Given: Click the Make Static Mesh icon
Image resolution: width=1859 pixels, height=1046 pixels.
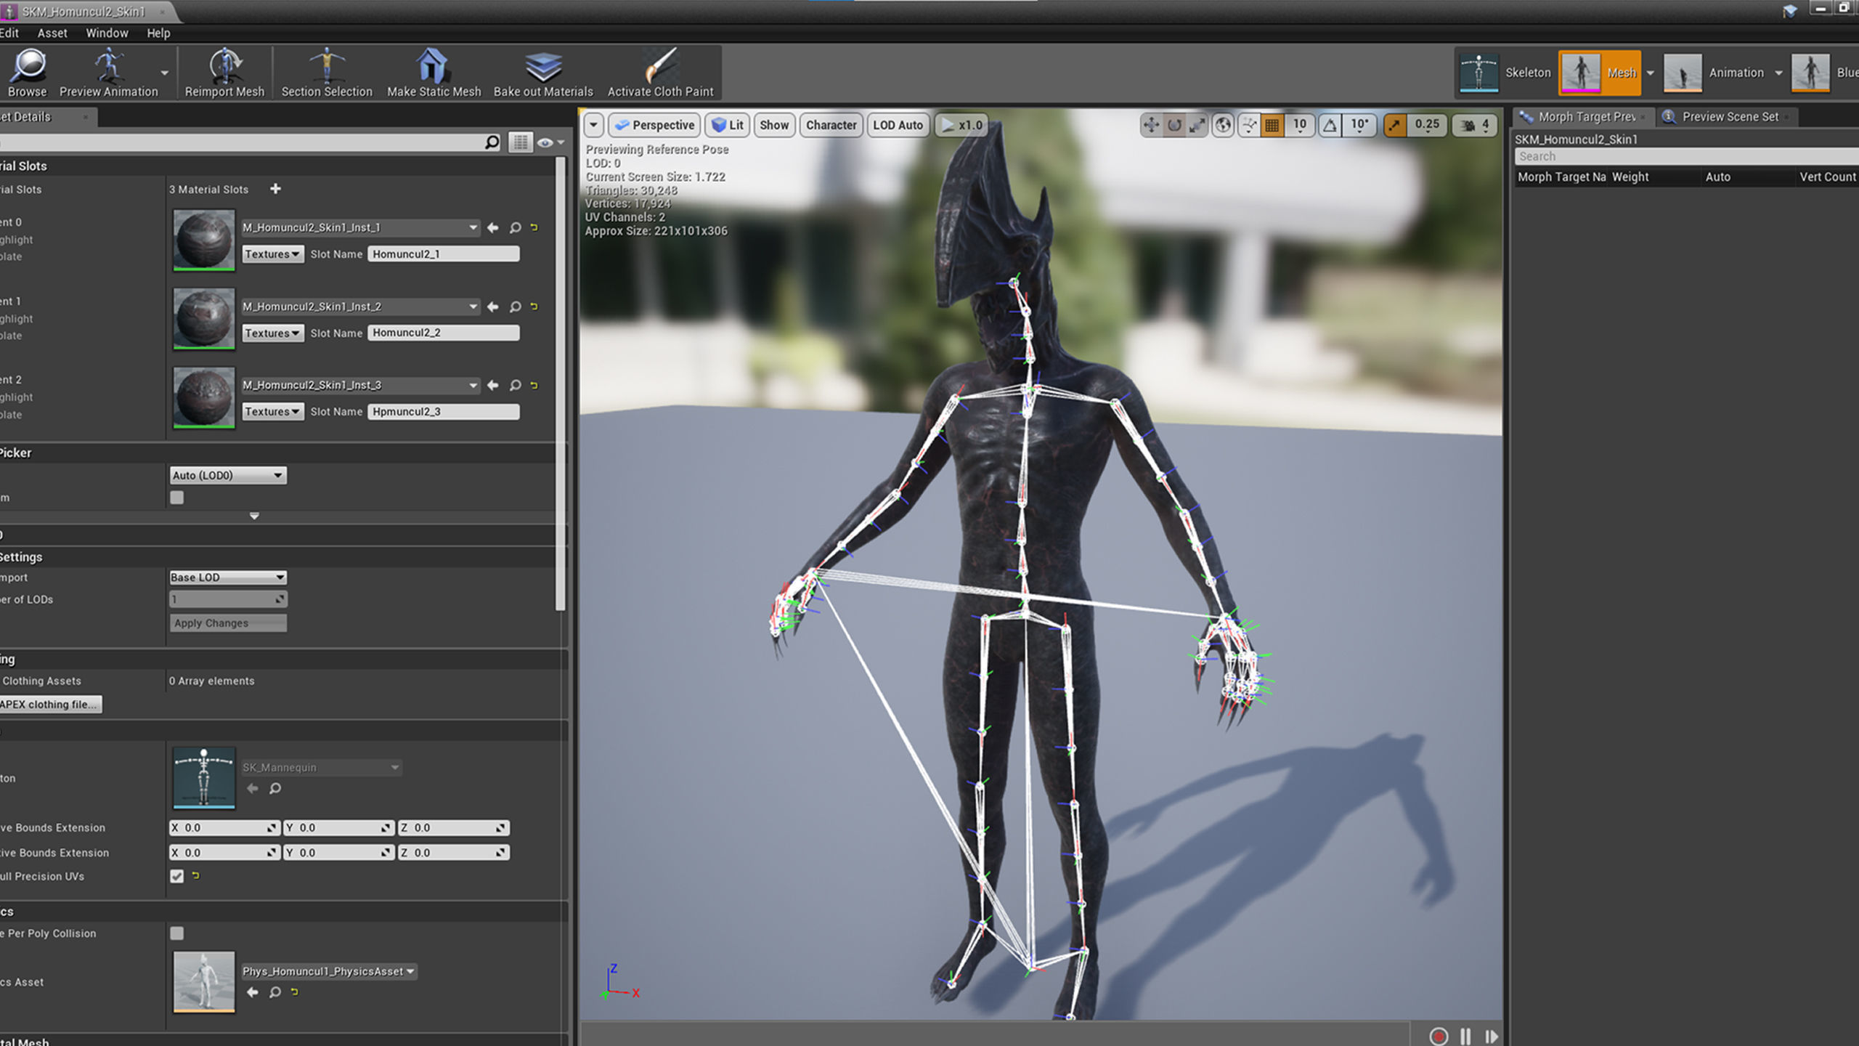Looking at the screenshot, I should click(x=433, y=65).
